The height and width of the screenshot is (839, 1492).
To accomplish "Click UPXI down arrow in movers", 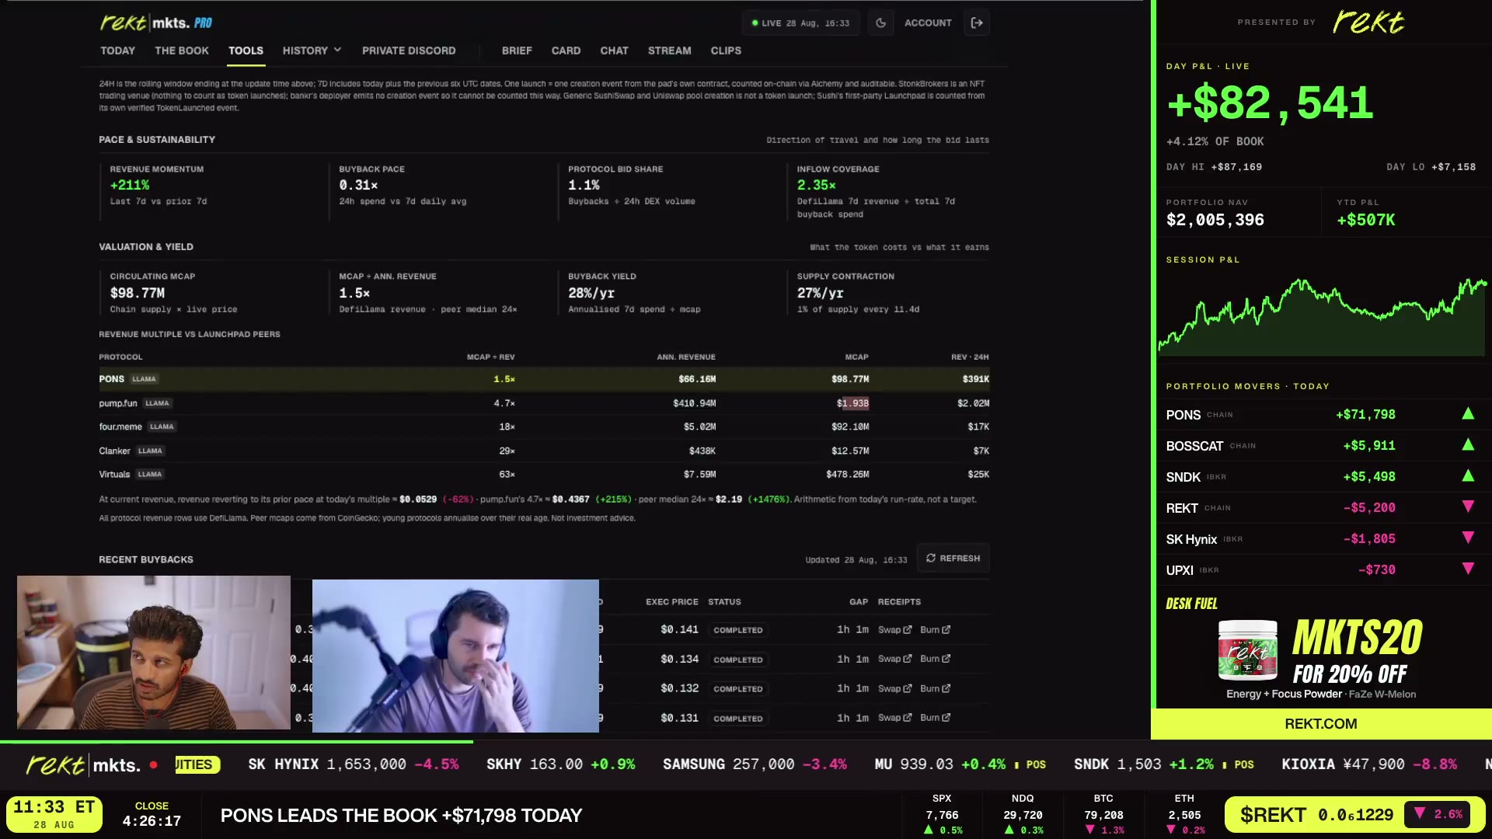I will pos(1468,569).
